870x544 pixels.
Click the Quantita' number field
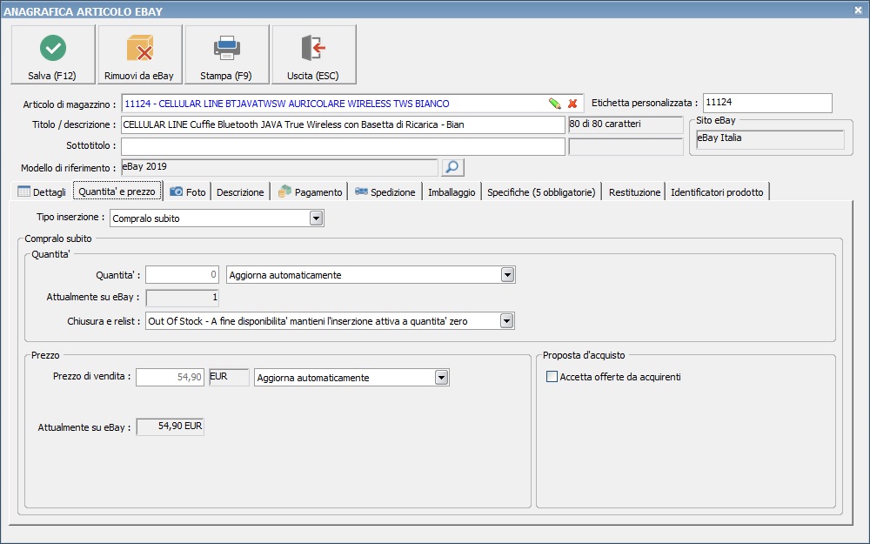pyautogui.click(x=182, y=275)
